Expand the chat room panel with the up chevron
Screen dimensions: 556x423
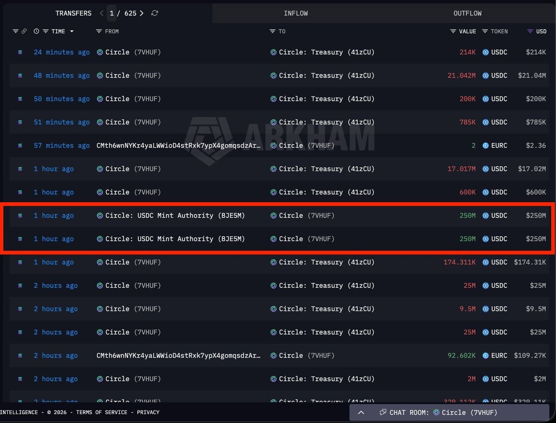pyautogui.click(x=361, y=412)
